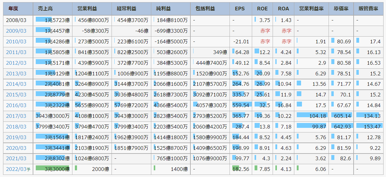This screenshot has height=177, width=386.
Task: Select ROE value 12.2
Action: click(x=265, y=52)
